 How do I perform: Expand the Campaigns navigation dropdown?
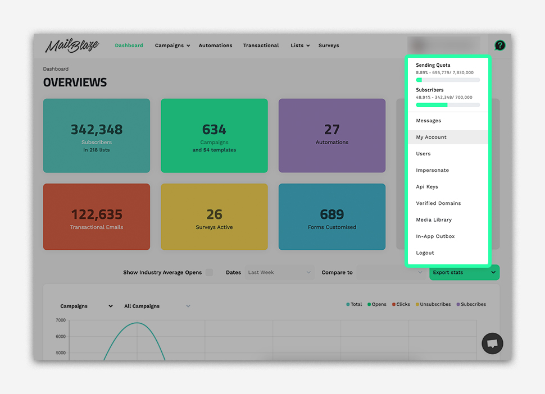coord(172,45)
